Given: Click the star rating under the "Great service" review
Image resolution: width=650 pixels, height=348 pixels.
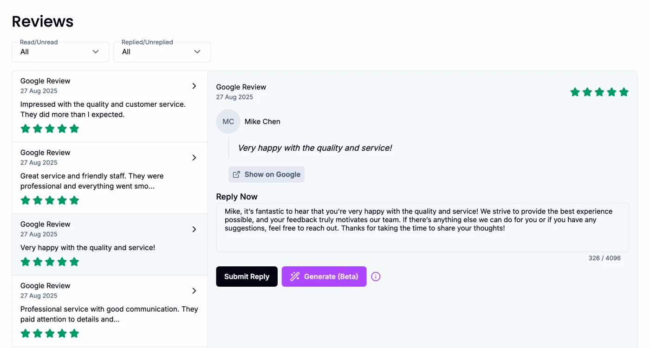Looking at the screenshot, I should pyautogui.click(x=50, y=200).
